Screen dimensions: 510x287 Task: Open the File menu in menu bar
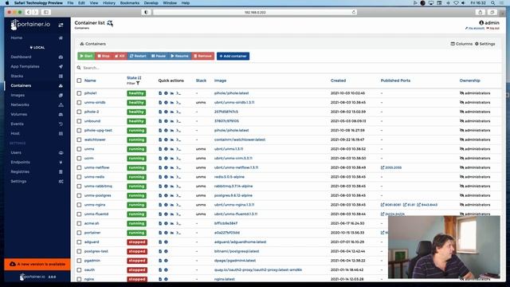(70, 3)
